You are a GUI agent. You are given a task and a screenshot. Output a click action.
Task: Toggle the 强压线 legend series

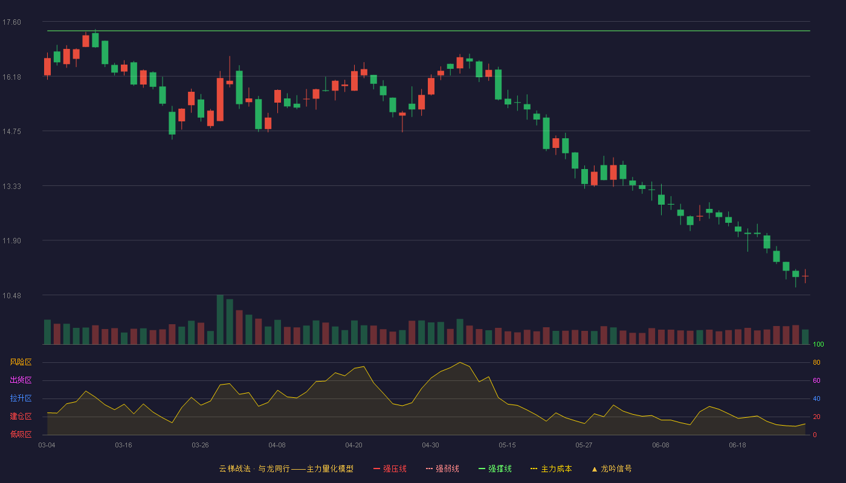coord(390,469)
